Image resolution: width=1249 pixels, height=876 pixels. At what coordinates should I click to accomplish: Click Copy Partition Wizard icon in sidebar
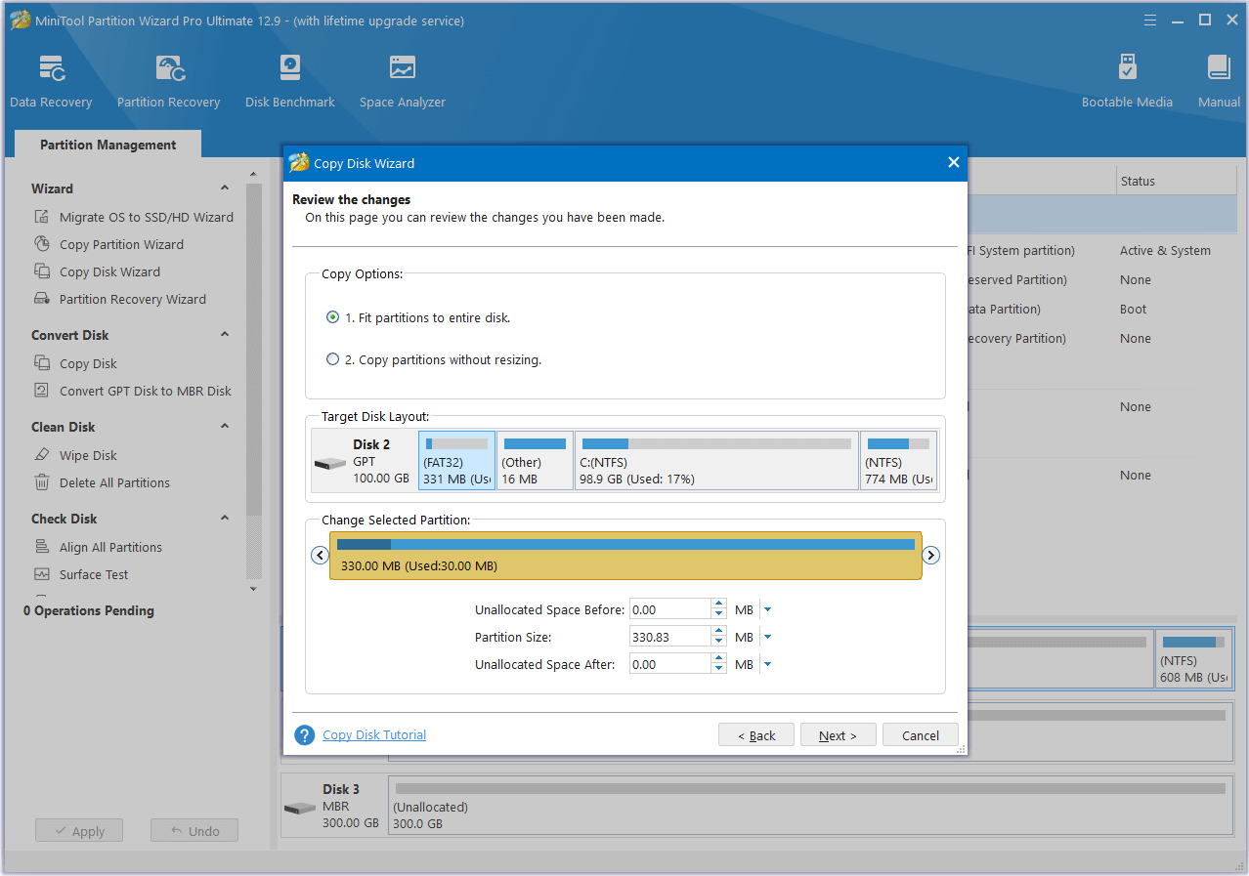[x=42, y=244]
